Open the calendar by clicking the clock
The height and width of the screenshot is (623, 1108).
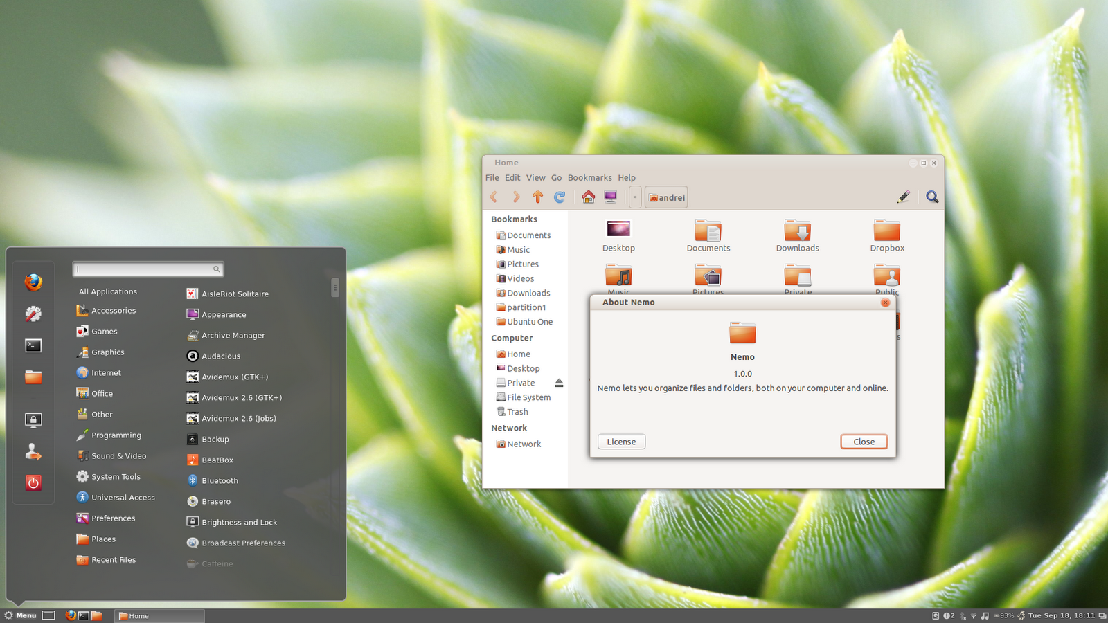tap(1058, 615)
